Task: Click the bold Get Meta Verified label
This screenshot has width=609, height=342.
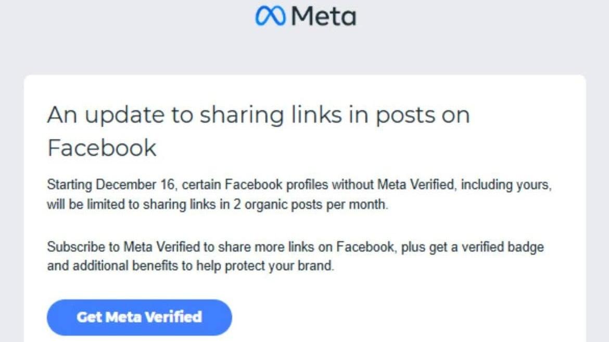Action: [x=139, y=317]
